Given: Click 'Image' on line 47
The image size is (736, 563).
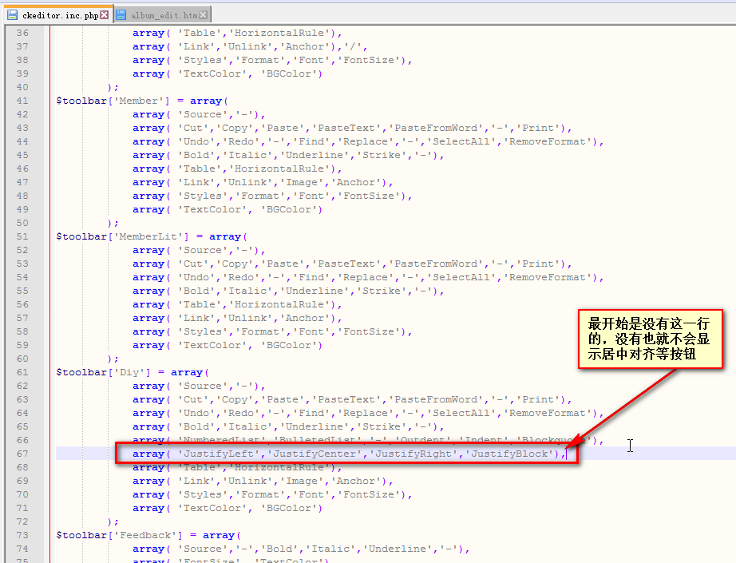Looking at the screenshot, I should pos(302,183).
